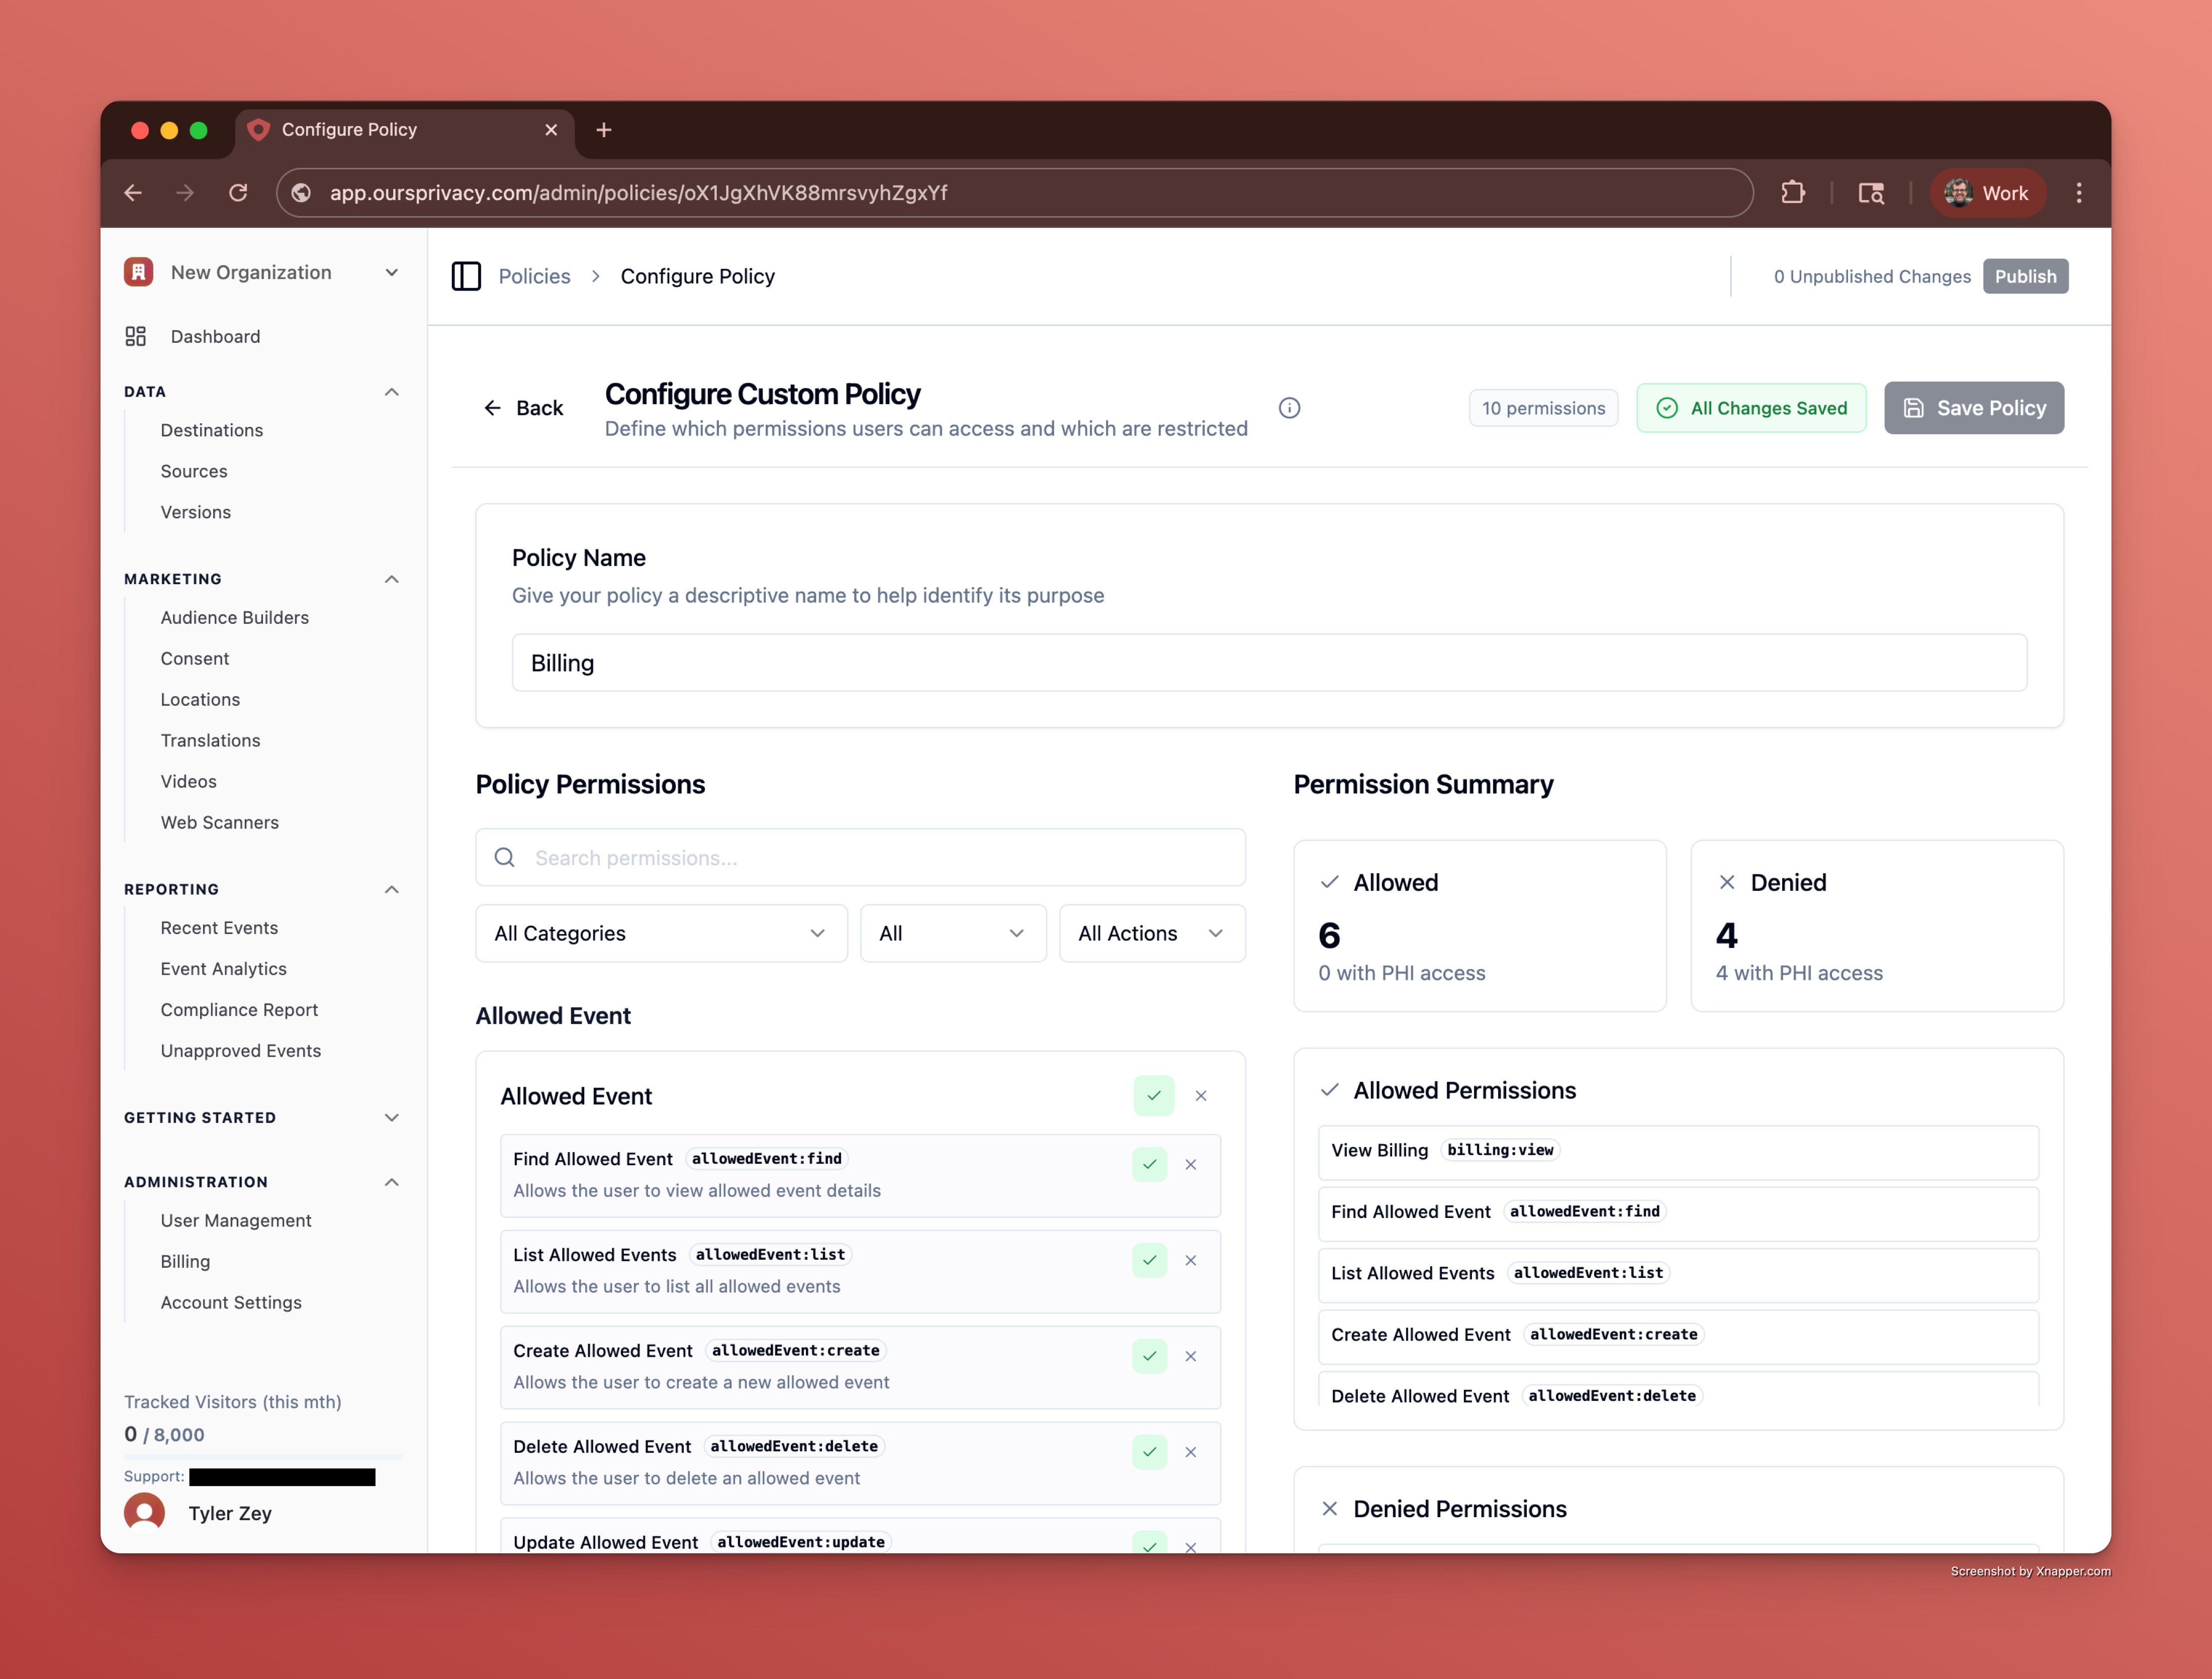Deny the Find Allowed Event permission
Screen dimensions: 2212x1679
pos(1191,1164)
